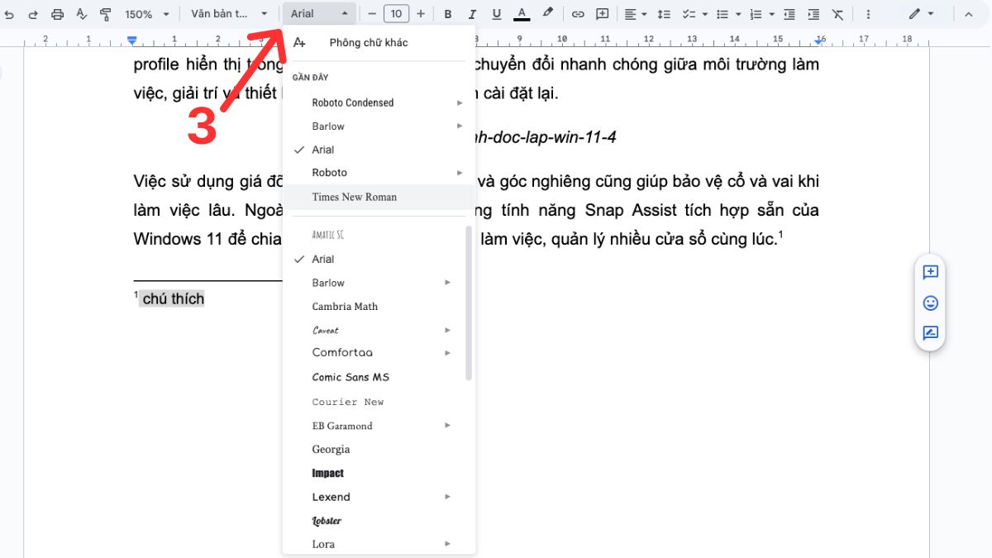Screen dimensions: 992x558
Task: Add a comment using the side panel icon
Action: [931, 272]
